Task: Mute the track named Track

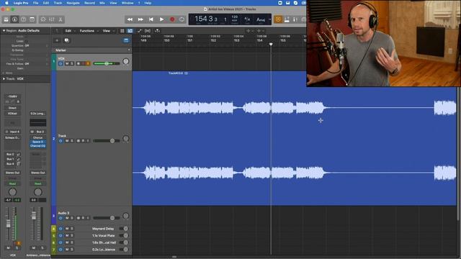Action: [x=67, y=141]
